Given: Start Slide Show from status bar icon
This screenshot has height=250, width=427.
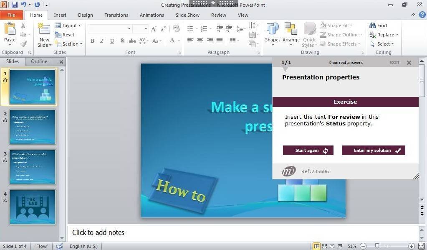Looking at the screenshot, I should [340, 246].
